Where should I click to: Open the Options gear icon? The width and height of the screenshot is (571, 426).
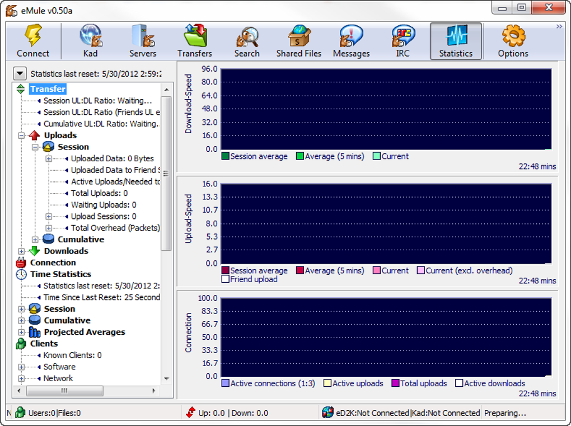pos(513,36)
